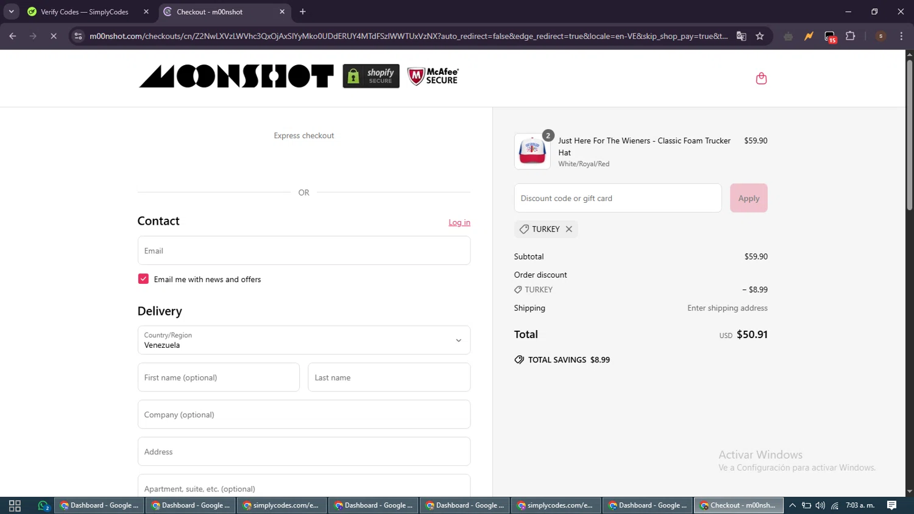Show hidden system tray icons

[792, 505]
